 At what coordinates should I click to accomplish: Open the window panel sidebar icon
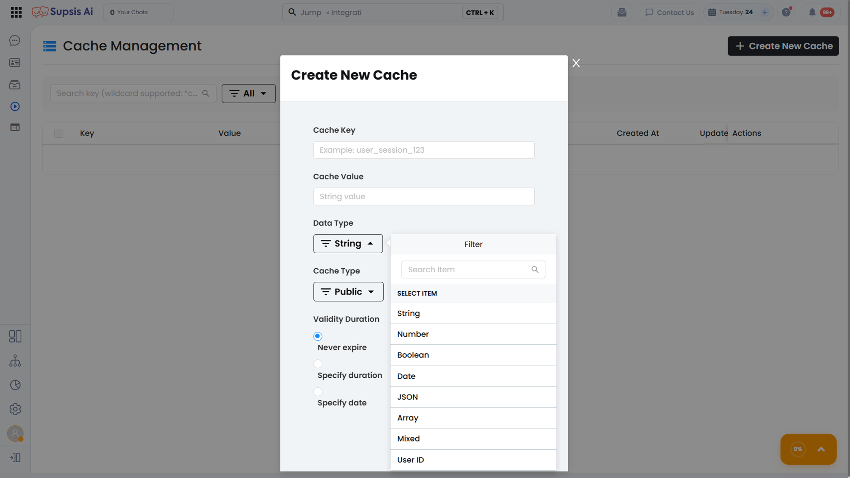[15, 128]
